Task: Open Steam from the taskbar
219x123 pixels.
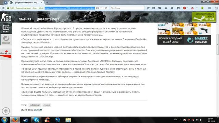Action: 26,120
